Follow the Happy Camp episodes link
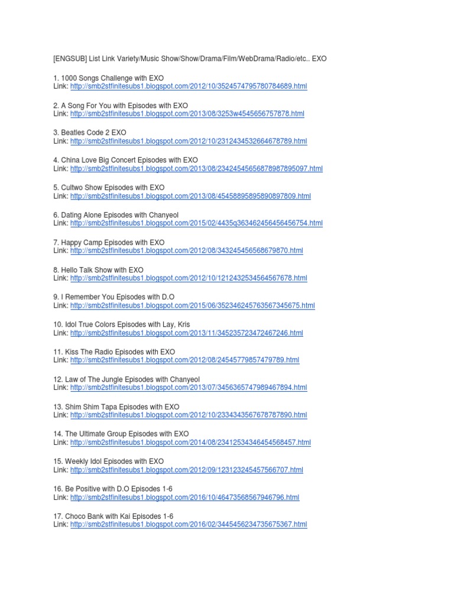454x605 pixels. click(x=186, y=251)
